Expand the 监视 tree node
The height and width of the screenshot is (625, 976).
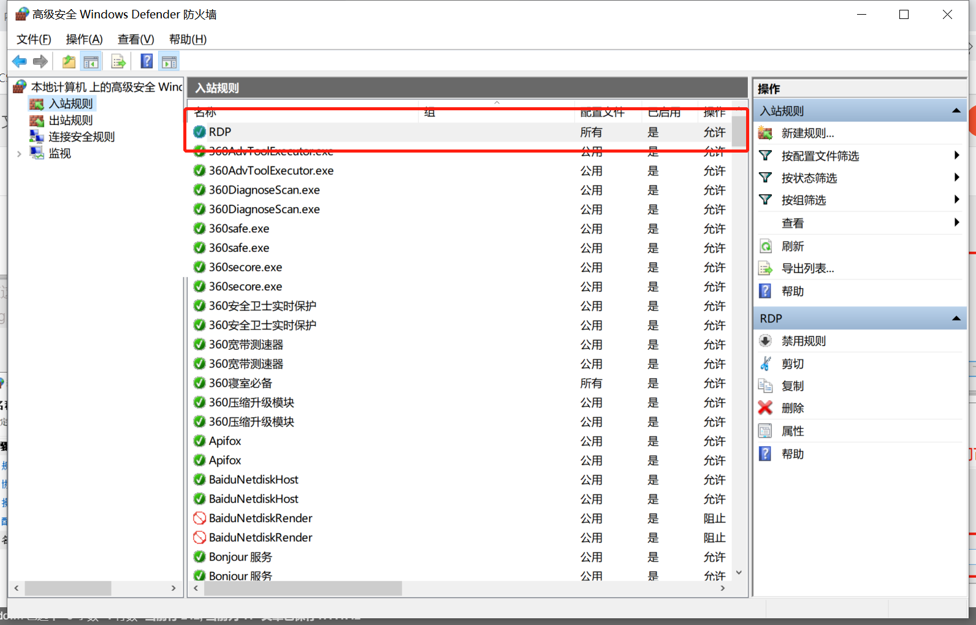[19, 154]
